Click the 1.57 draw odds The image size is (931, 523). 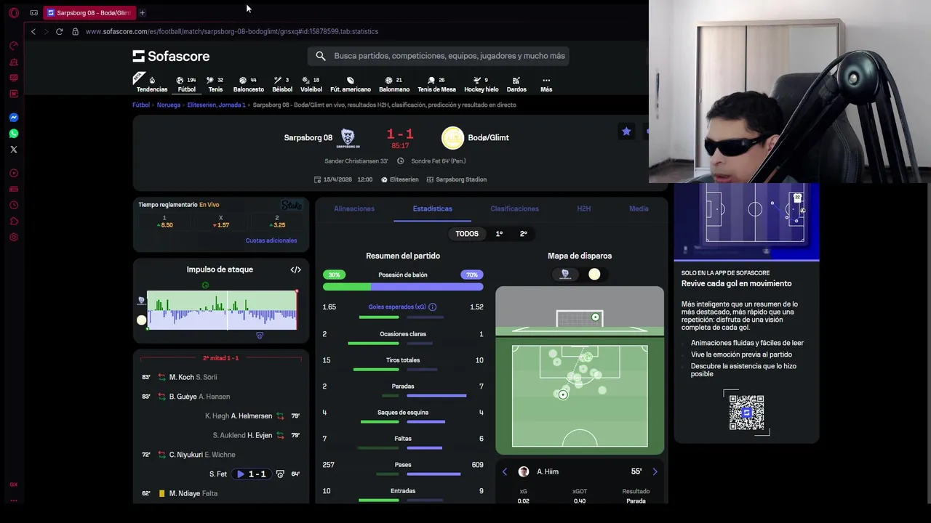(x=221, y=222)
